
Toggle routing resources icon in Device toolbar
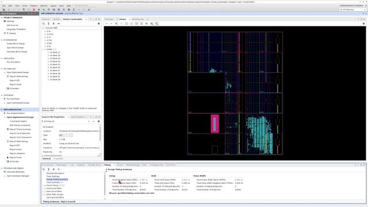tap(141, 24)
